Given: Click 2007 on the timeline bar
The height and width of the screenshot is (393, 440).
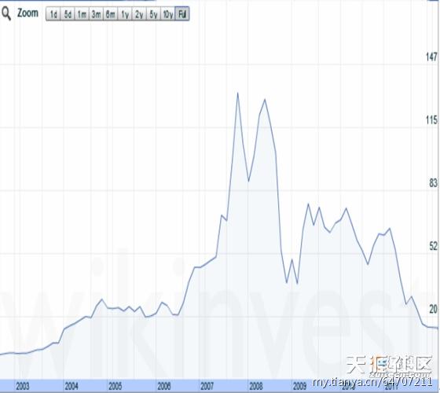Looking at the screenshot, I should (x=207, y=386).
